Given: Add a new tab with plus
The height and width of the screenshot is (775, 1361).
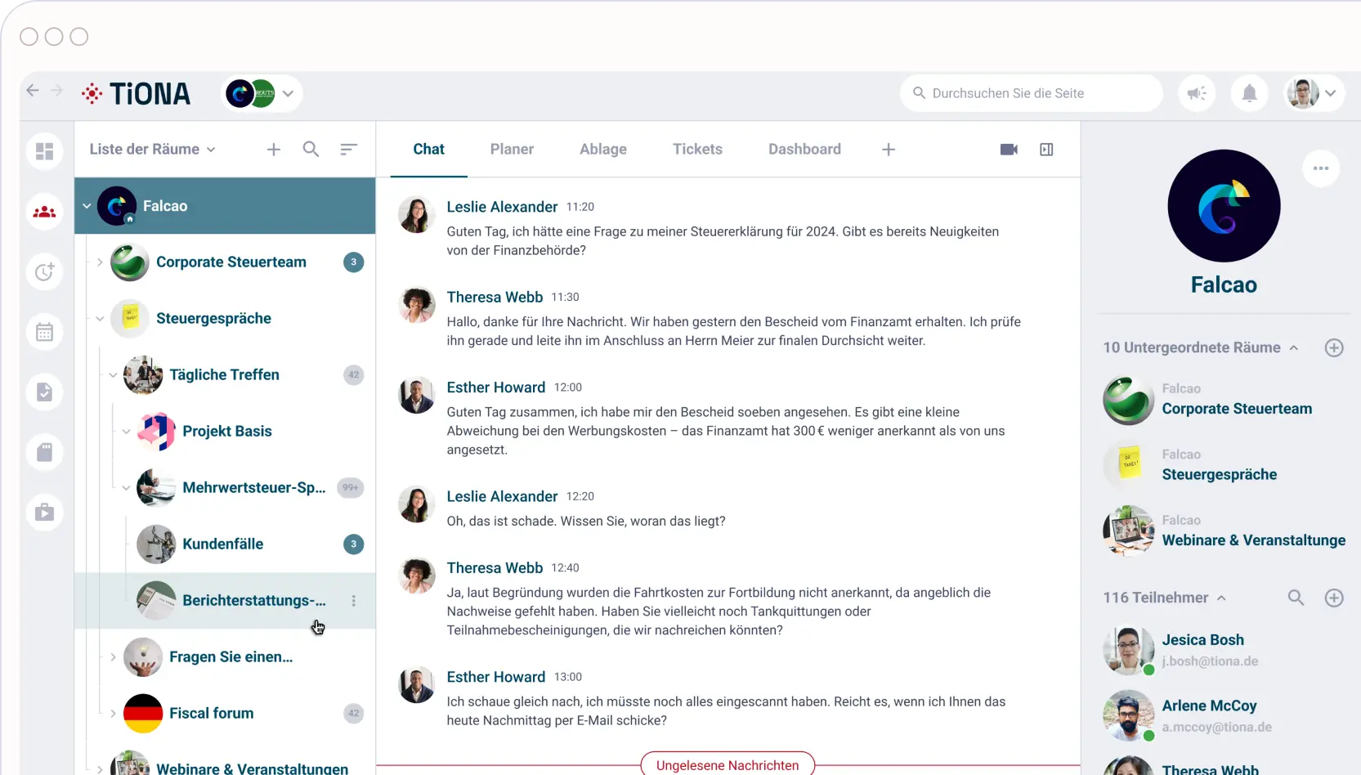Looking at the screenshot, I should [889, 150].
